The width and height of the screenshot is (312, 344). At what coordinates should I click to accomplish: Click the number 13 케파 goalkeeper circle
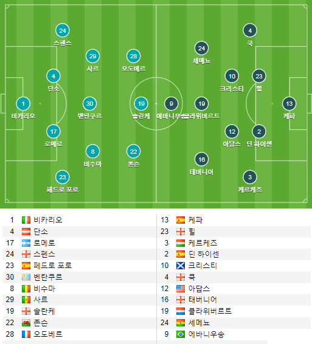[x=289, y=103]
